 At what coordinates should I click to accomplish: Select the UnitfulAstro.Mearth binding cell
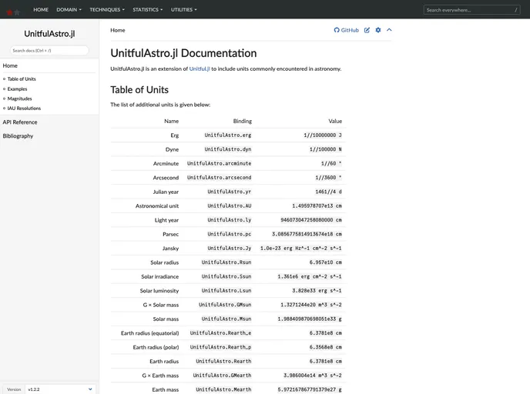point(223,389)
